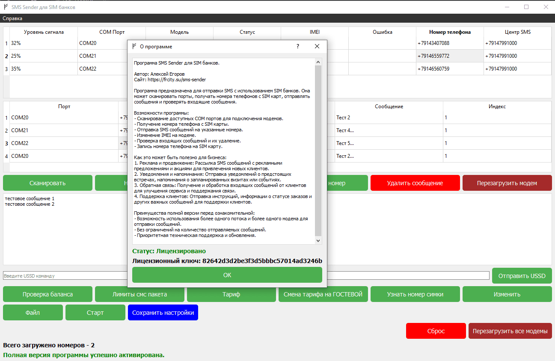Close the О программе dialog
555x361 pixels.
pyautogui.click(x=317, y=46)
